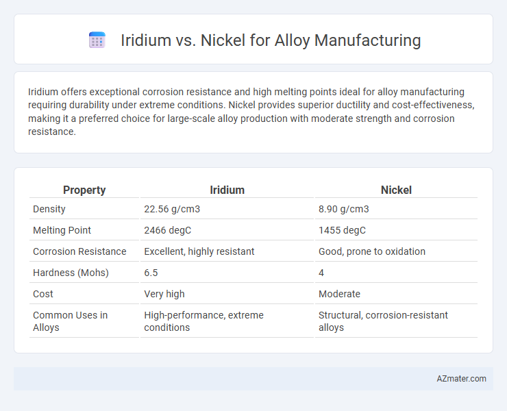Click the 'Nickel' column header
507x411 pixels.
(x=396, y=190)
